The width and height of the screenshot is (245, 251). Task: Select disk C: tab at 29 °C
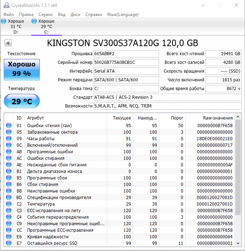[46, 27]
